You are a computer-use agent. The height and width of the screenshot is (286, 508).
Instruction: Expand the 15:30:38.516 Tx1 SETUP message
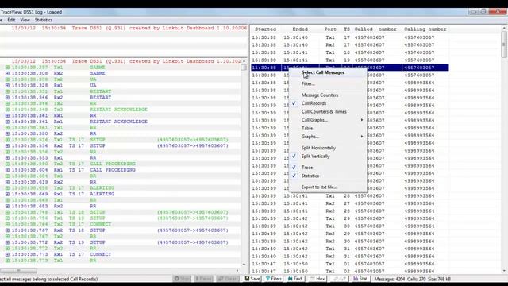[7, 140]
